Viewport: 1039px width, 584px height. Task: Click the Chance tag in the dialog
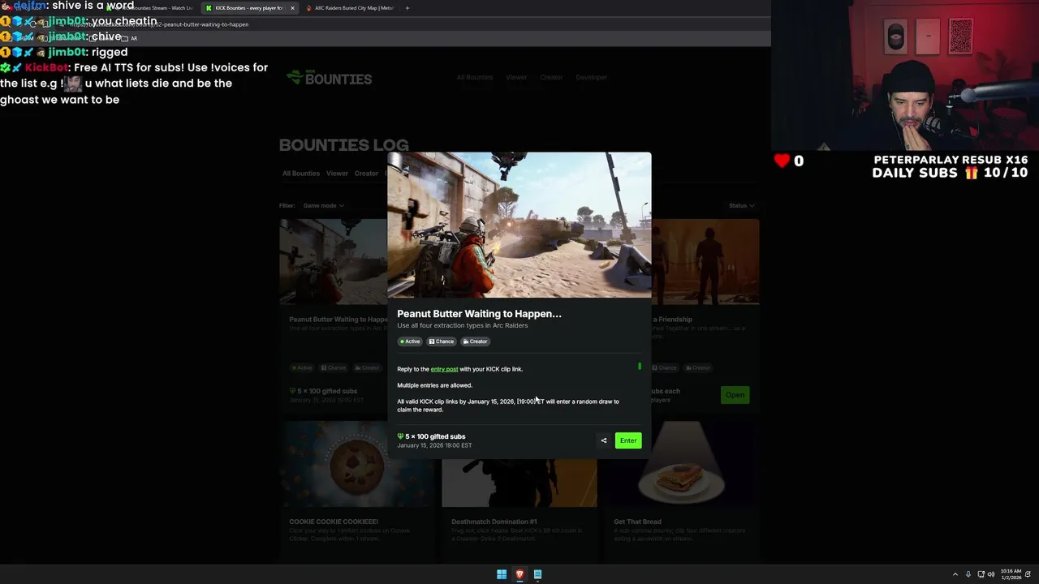pyautogui.click(x=442, y=341)
